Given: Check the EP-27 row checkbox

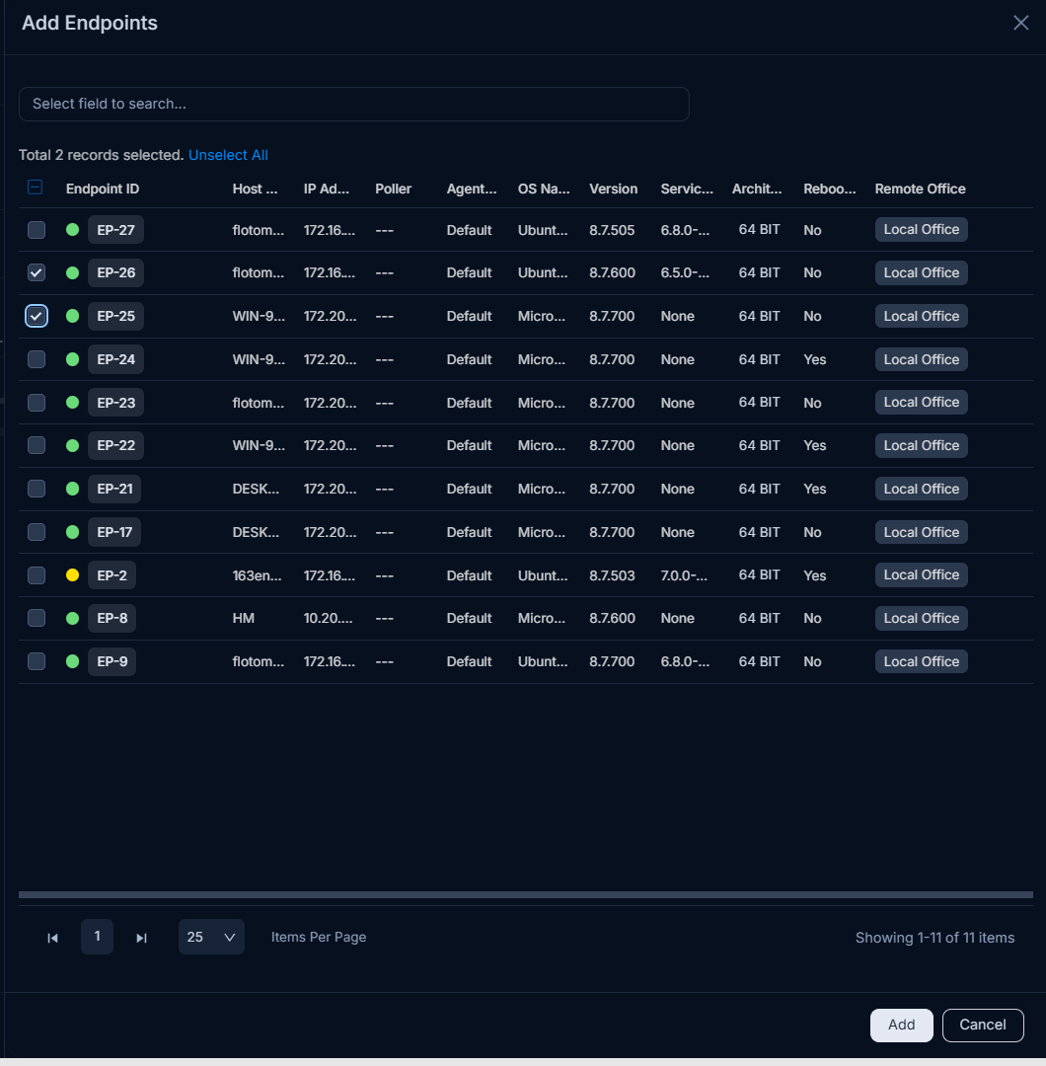Looking at the screenshot, I should coord(37,230).
